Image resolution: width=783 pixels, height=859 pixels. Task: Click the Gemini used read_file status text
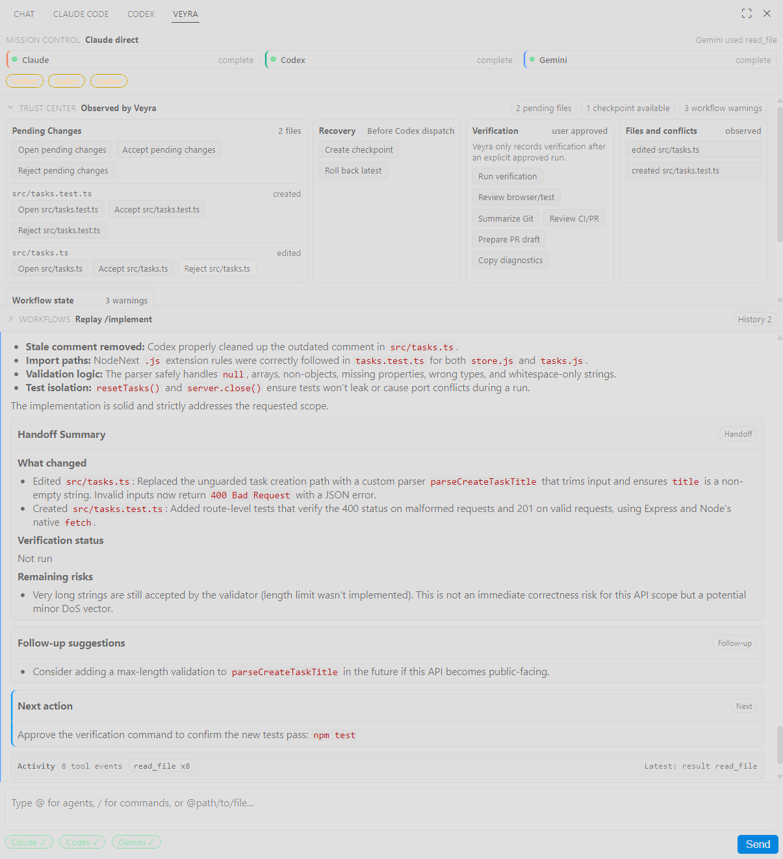point(736,40)
